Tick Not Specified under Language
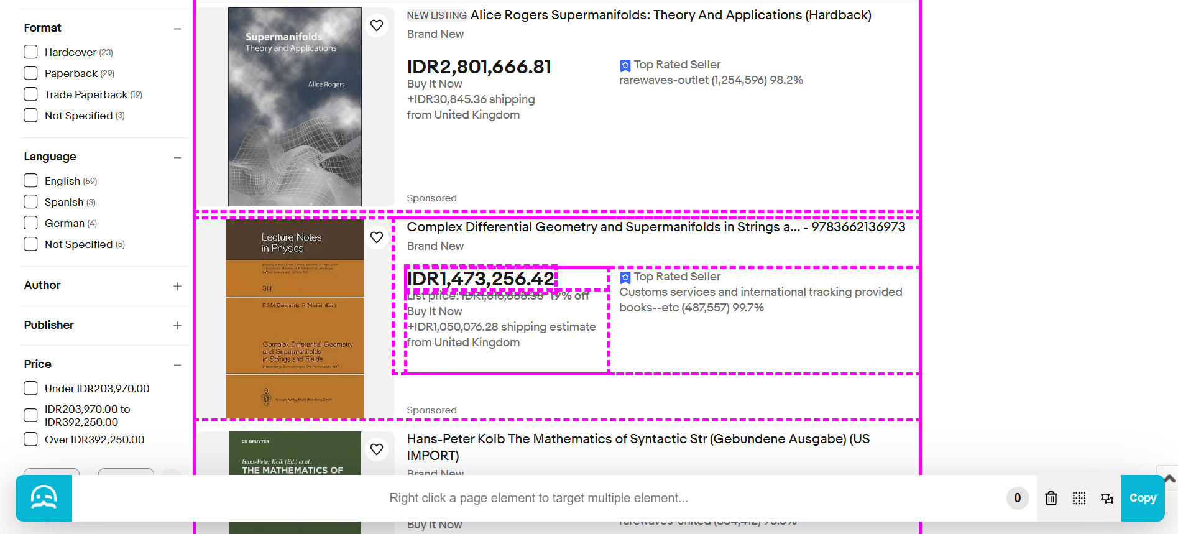Image resolution: width=1178 pixels, height=534 pixels. pyautogui.click(x=30, y=244)
